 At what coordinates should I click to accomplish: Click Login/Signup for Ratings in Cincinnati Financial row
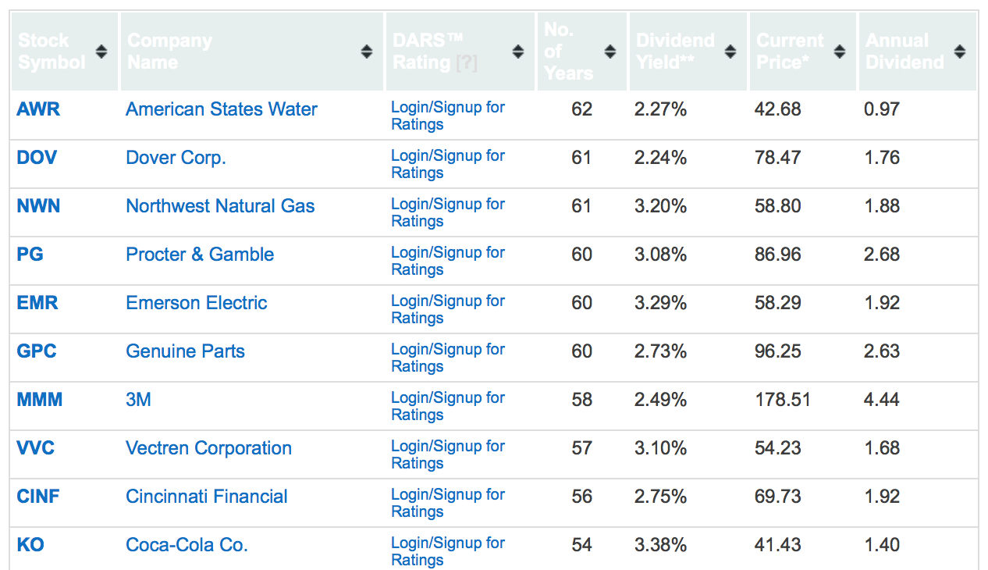[448, 503]
